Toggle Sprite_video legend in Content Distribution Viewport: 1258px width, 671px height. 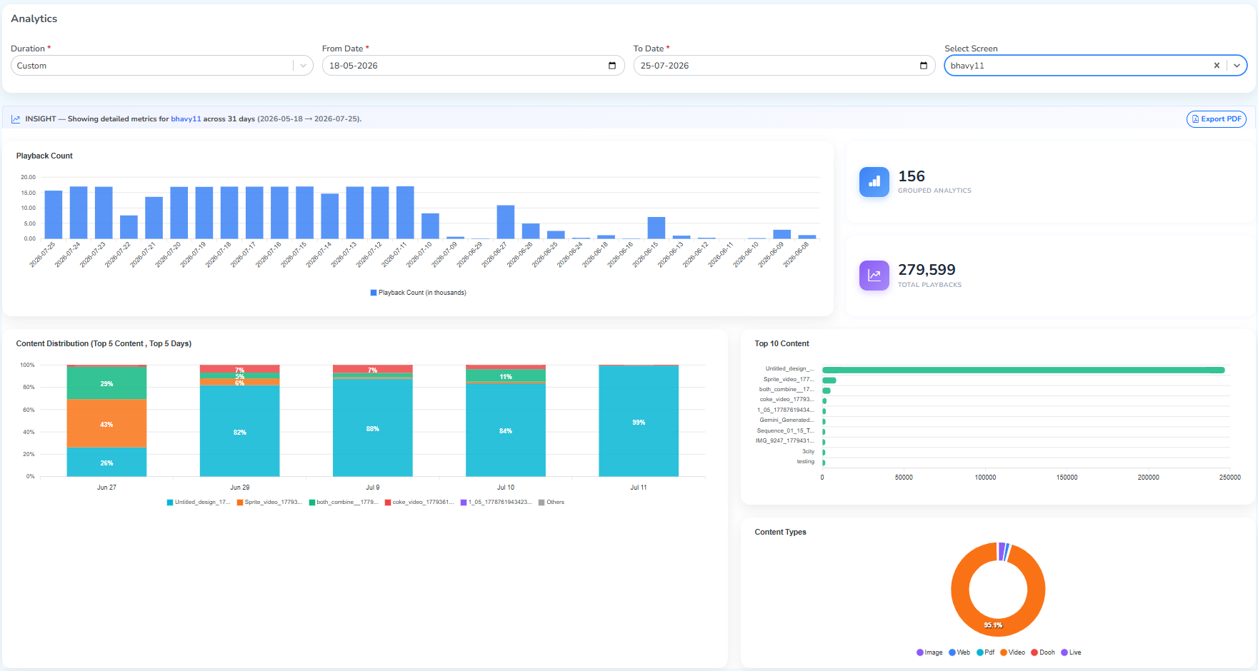point(269,503)
